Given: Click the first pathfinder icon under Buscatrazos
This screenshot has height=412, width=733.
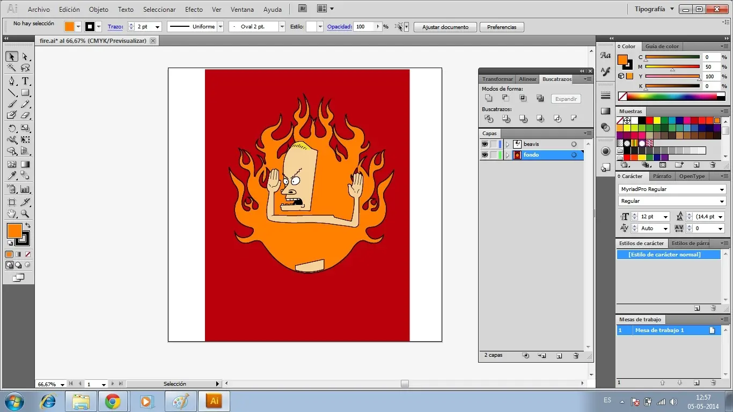Looking at the screenshot, I should click(488, 119).
